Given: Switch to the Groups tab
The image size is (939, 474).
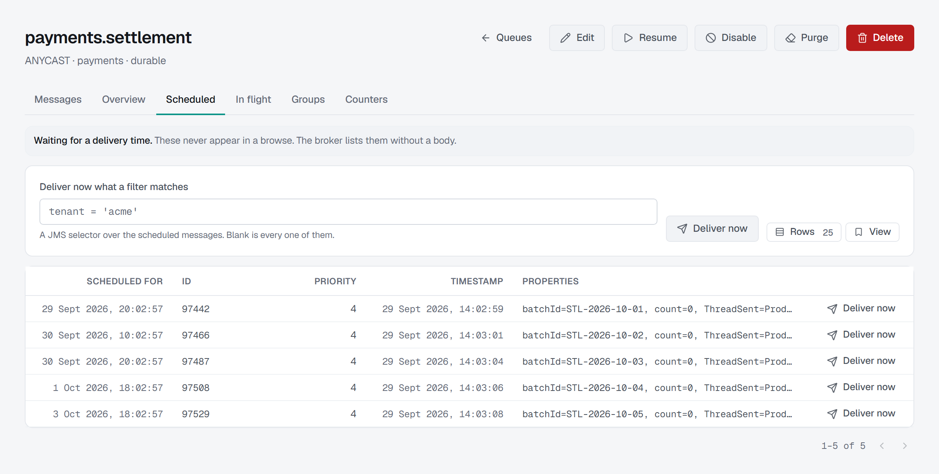Looking at the screenshot, I should pos(308,99).
